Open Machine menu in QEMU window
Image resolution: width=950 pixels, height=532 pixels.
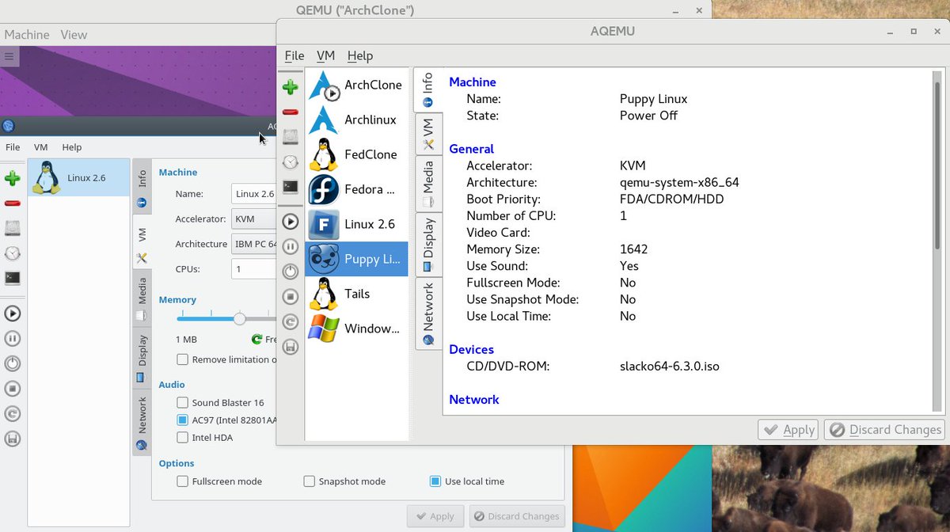coord(27,35)
